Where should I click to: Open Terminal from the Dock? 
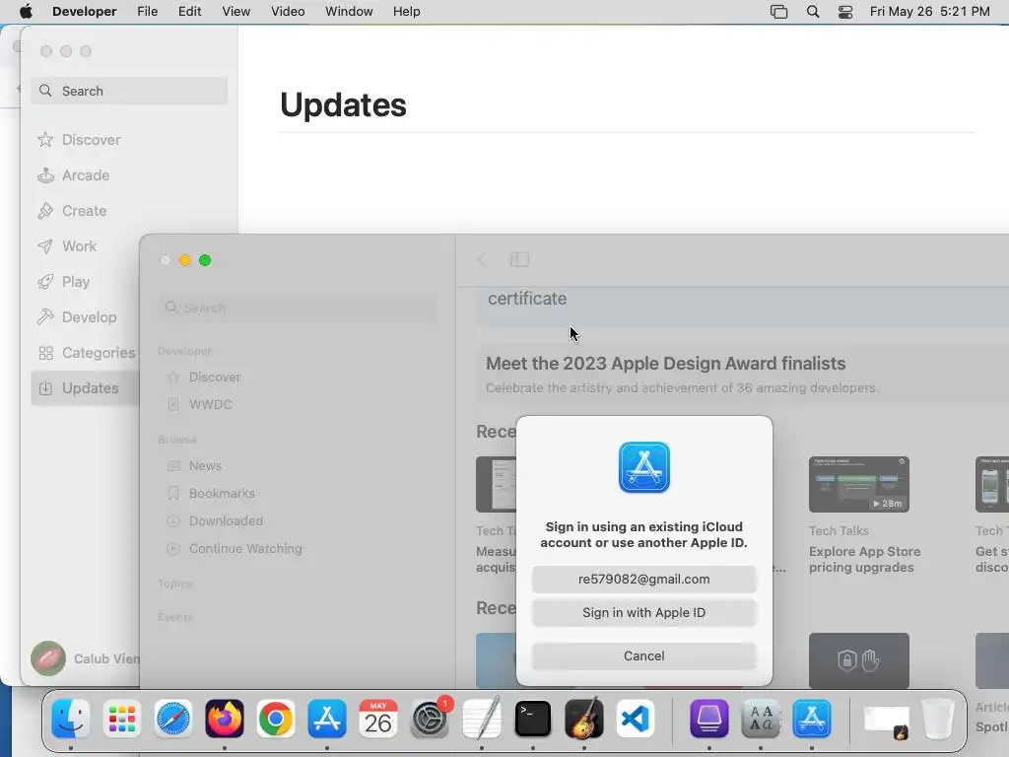[533, 719]
